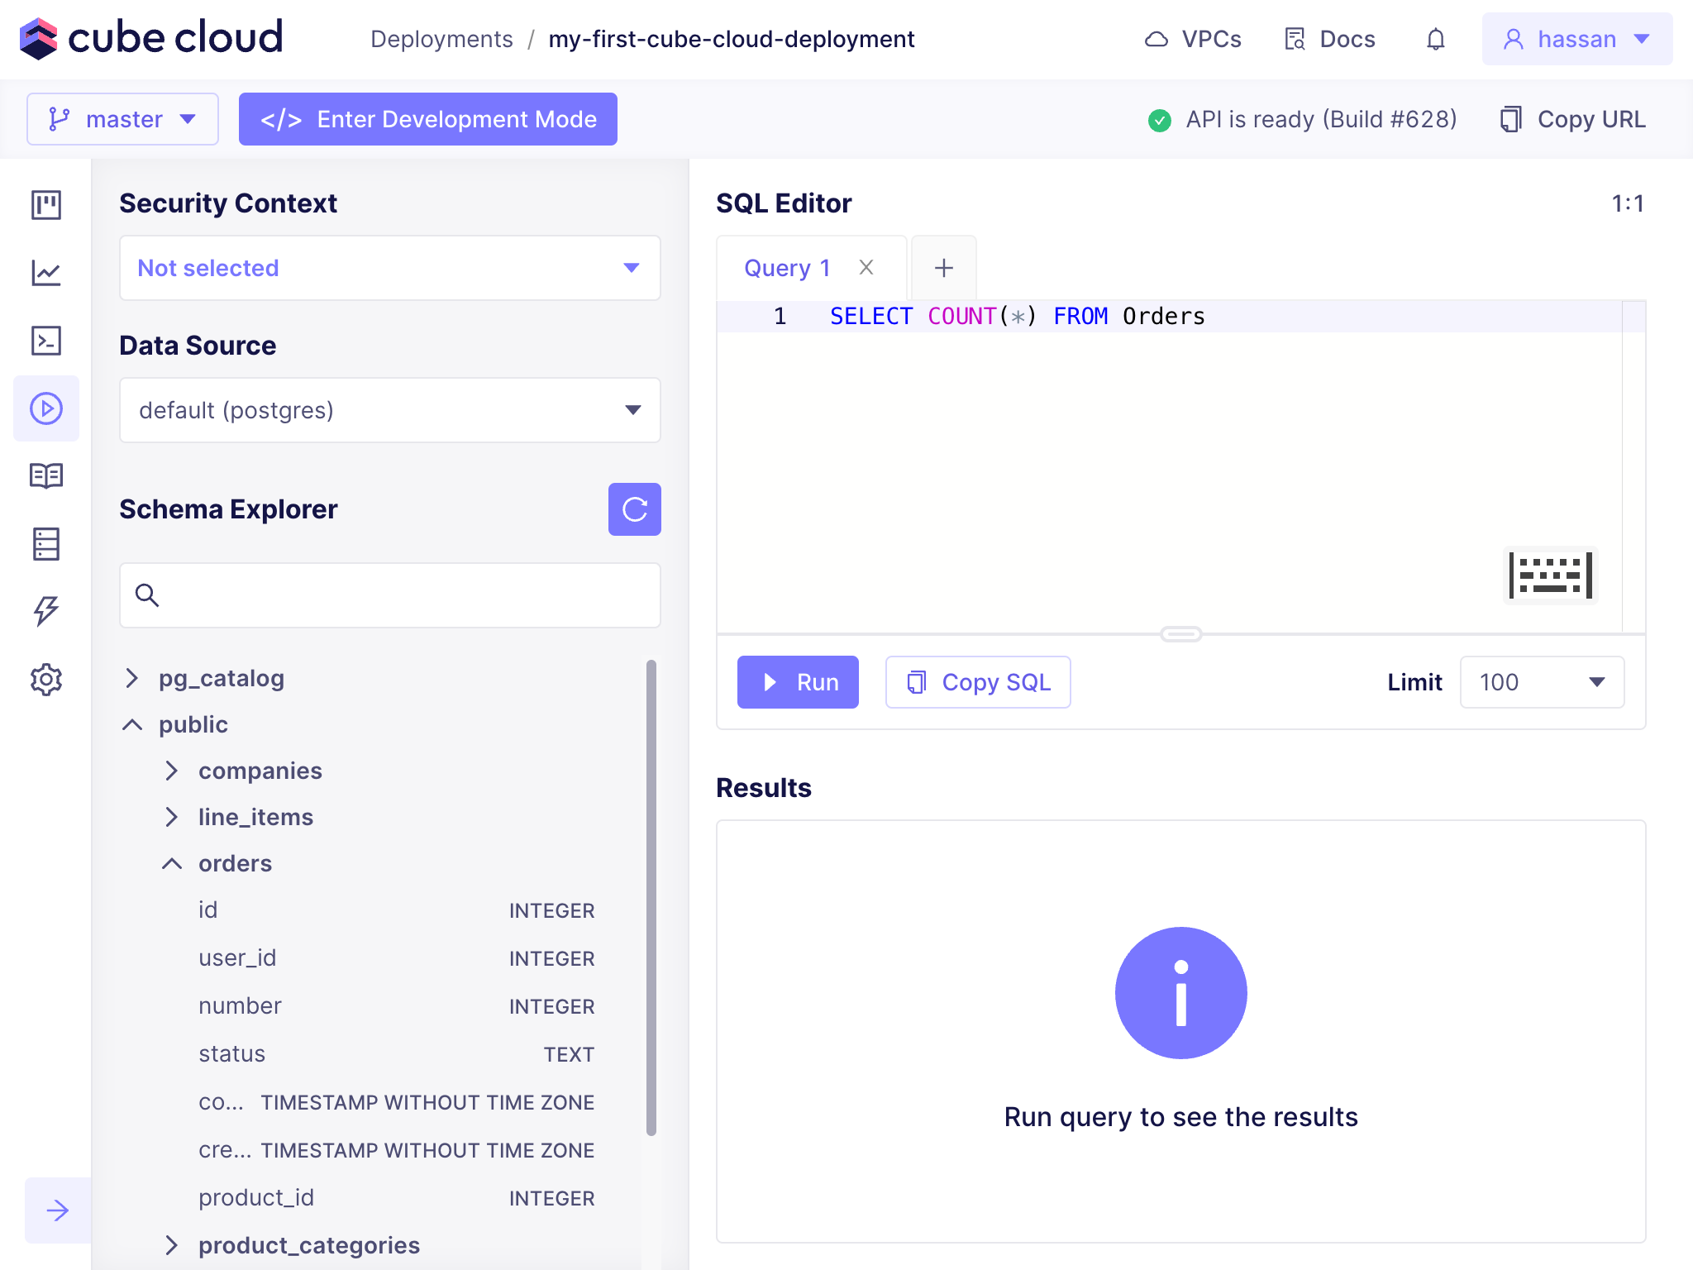This screenshot has width=1693, height=1270.
Task: Run the SQL query
Action: pos(798,682)
